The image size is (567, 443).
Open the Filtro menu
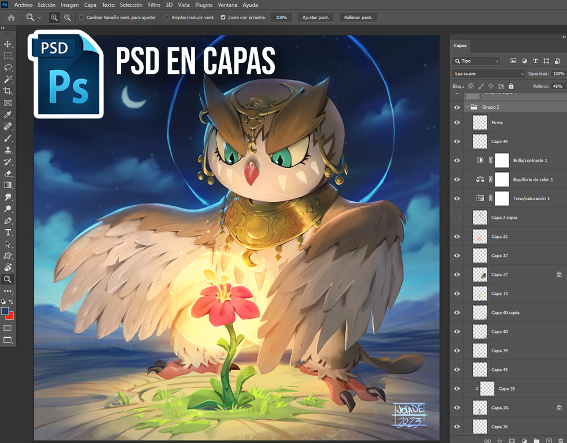154,5
